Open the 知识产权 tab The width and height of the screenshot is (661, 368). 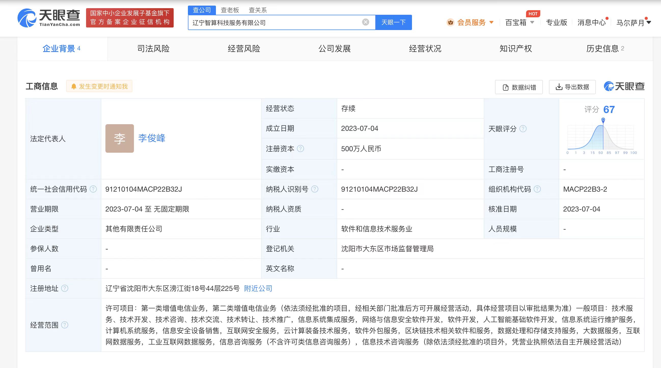click(516, 48)
